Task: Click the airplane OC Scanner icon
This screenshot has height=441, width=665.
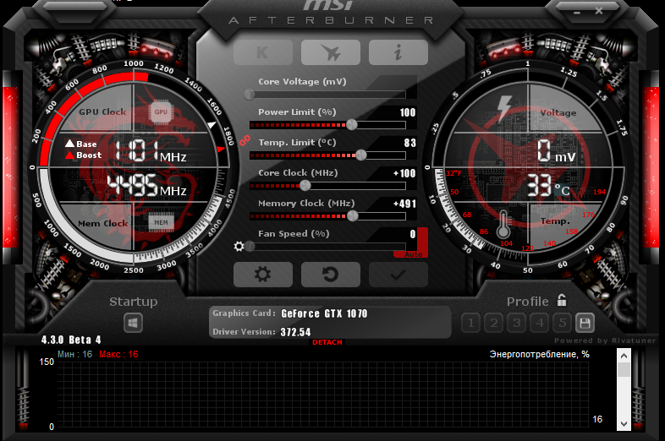Action: pyautogui.click(x=331, y=52)
